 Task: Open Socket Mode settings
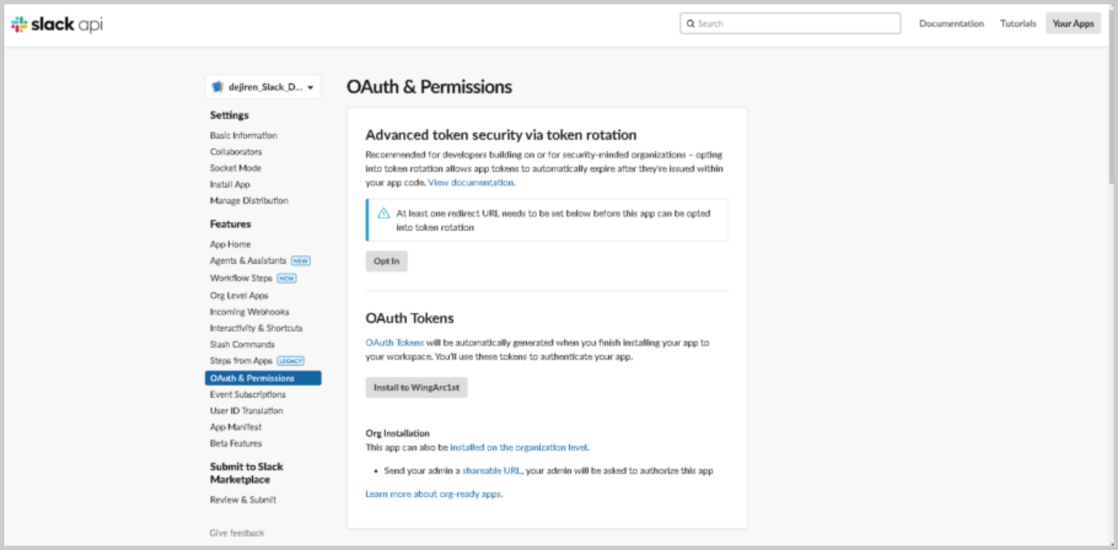point(236,168)
